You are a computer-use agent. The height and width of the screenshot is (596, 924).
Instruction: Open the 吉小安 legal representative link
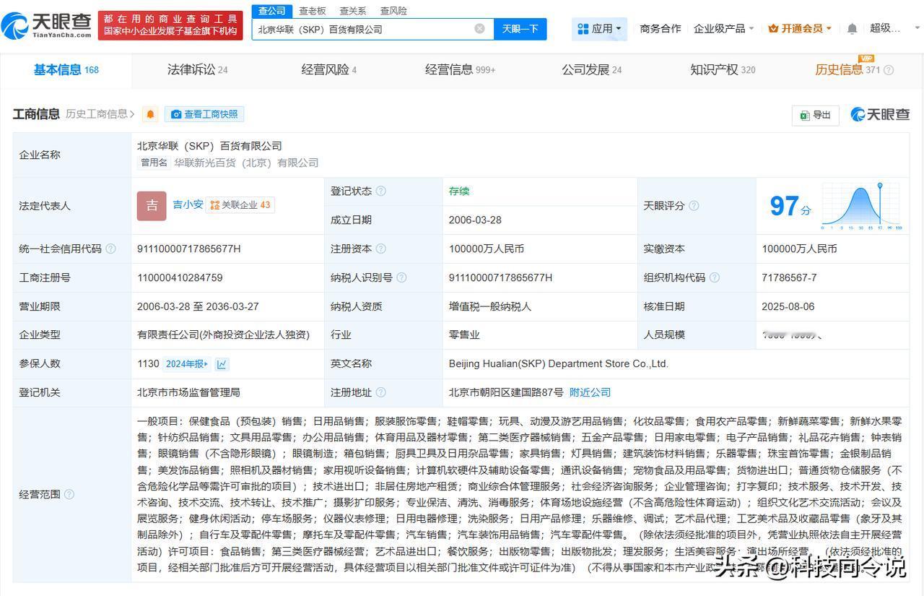point(188,205)
